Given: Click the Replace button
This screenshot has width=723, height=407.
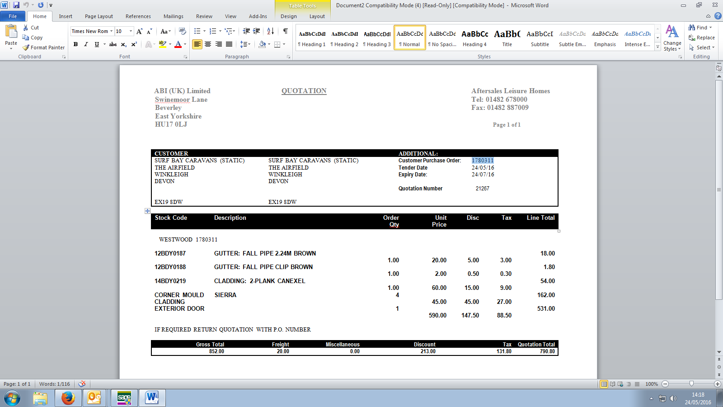Looking at the screenshot, I should coord(701,38).
